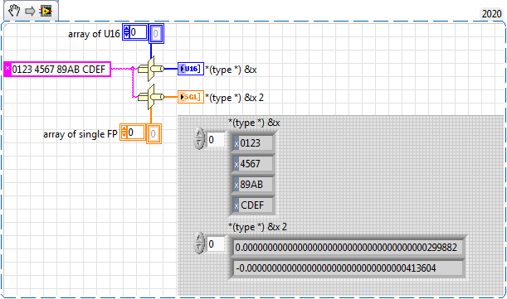The height and width of the screenshot is (299, 507).
Task: Click the SGL array indicator terminal
Action: pyautogui.click(x=191, y=97)
